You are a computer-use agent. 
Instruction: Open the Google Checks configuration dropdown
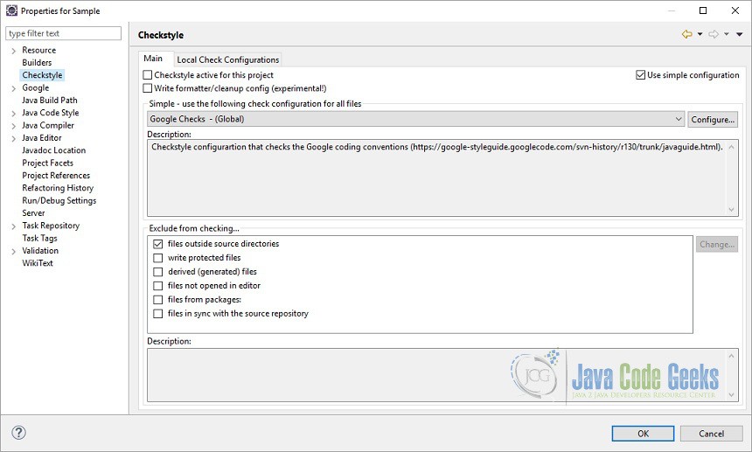[416, 119]
